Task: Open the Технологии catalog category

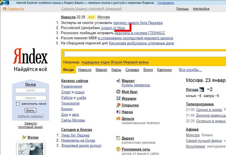Action: [70, 103]
